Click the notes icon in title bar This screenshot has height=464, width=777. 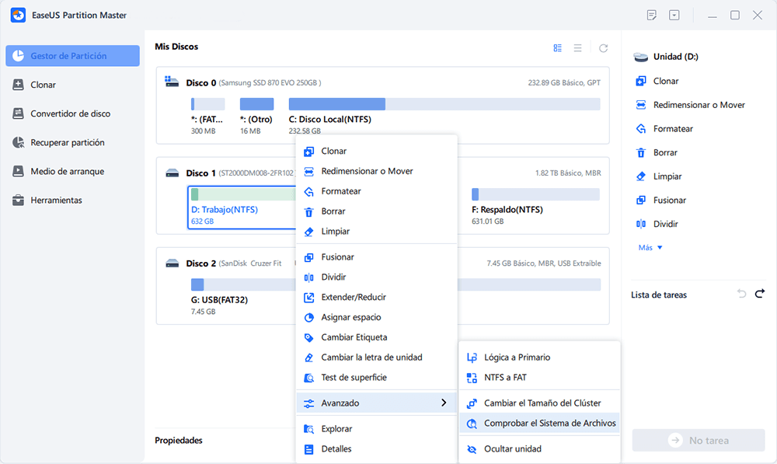coord(652,16)
